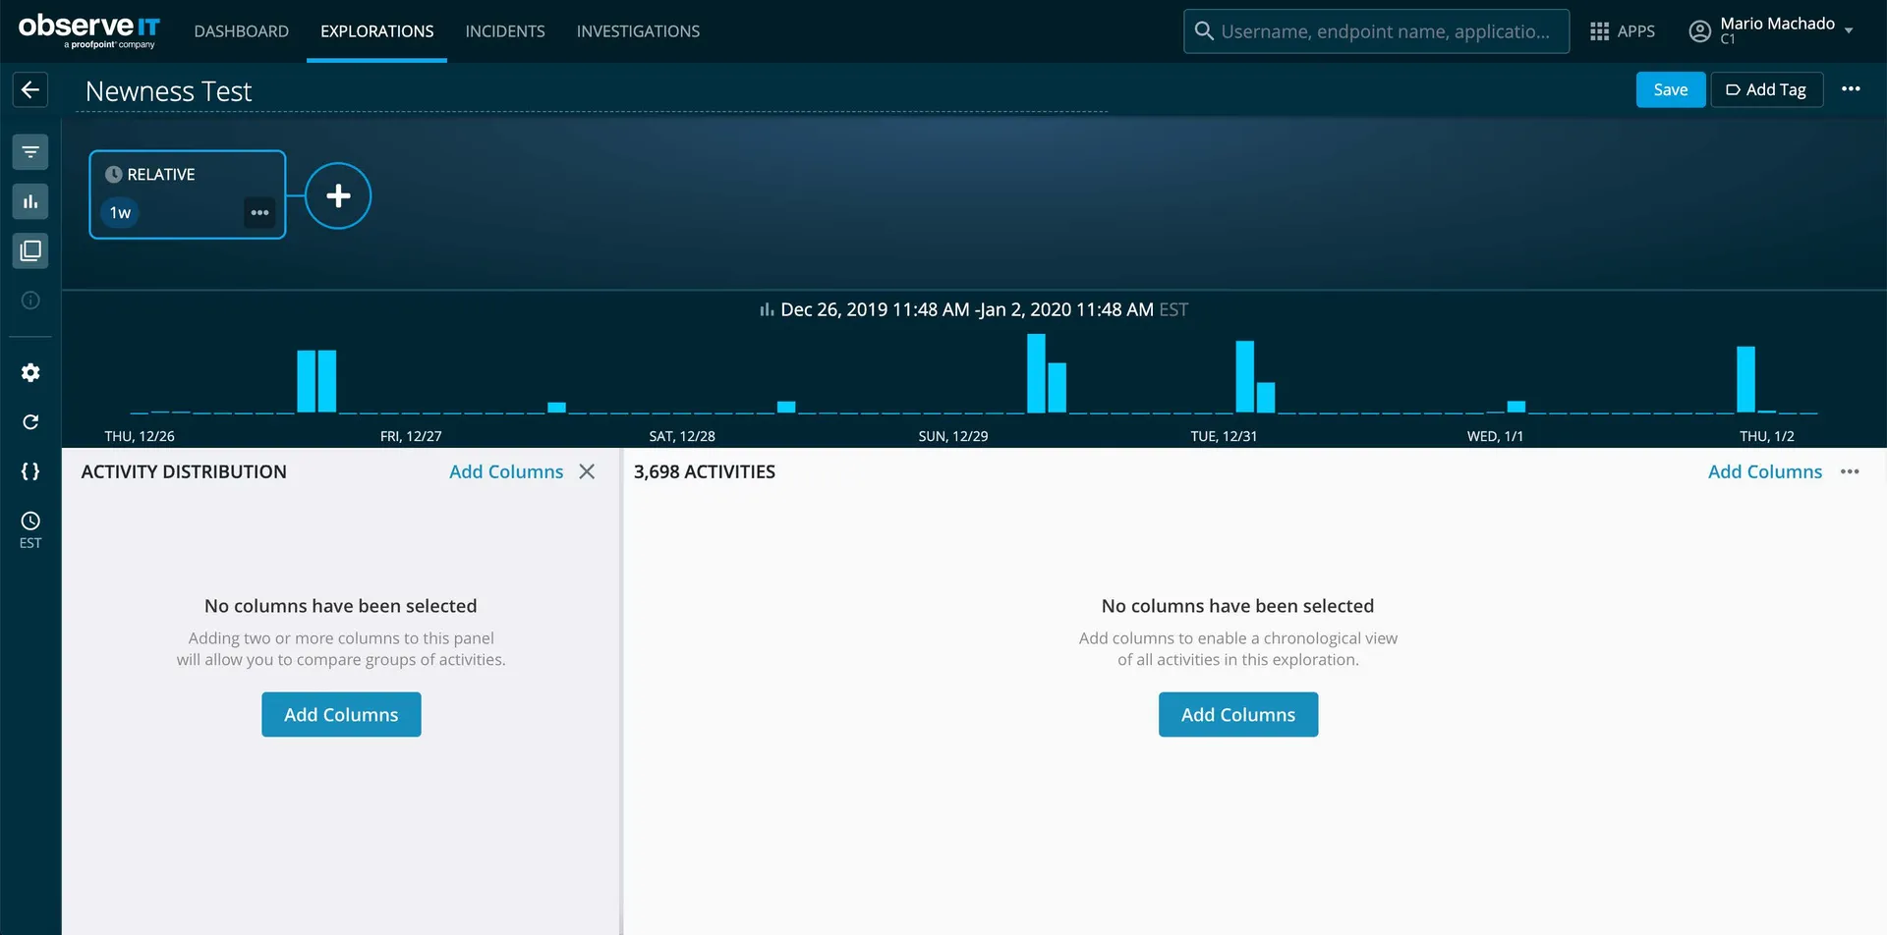Click the EST timezone clock icon
The height and width of the screenshot is (935, 1887).
pyautogui.click(x=30, y=522)
